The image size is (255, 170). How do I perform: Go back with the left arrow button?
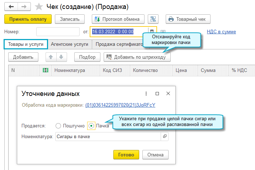[x=11, y=7]
